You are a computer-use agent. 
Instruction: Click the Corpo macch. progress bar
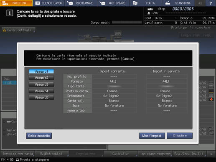pos(127,23)
